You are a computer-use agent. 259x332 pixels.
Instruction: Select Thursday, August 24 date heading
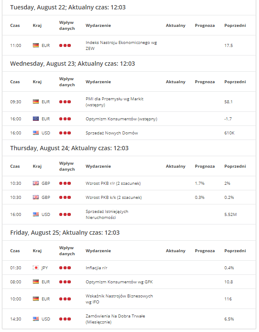click(69, 148)
